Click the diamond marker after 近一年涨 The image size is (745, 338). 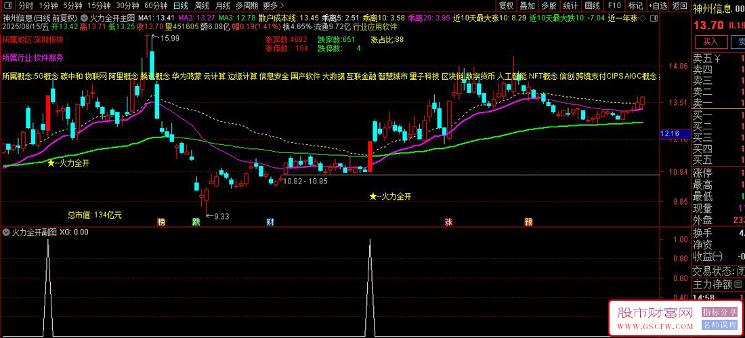[x=641, y=18]
